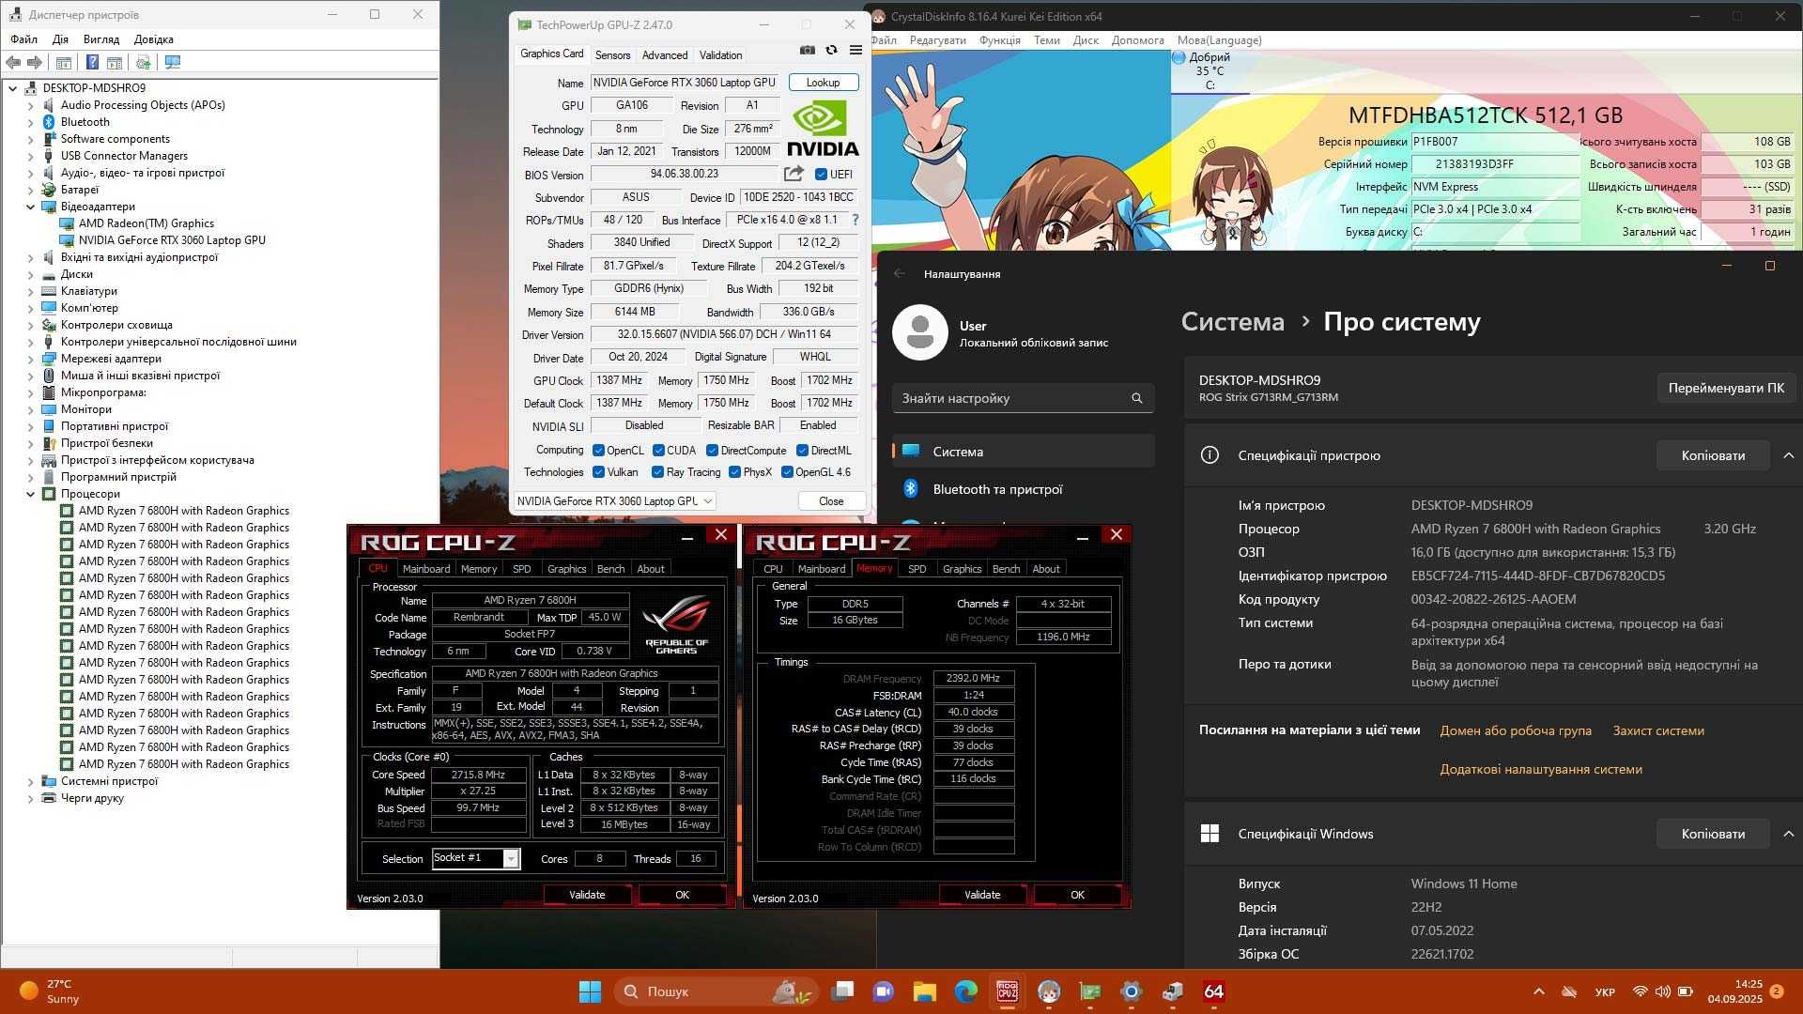Click the GPU-Z refresh icon

point(831,51)
